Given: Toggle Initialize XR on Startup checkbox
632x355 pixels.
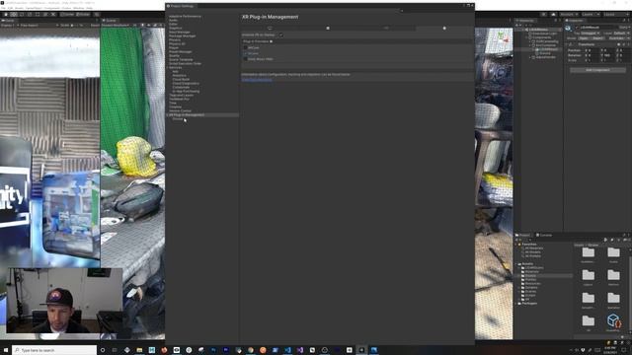Looking at the screenshot, I should click(x=280, y=35).
